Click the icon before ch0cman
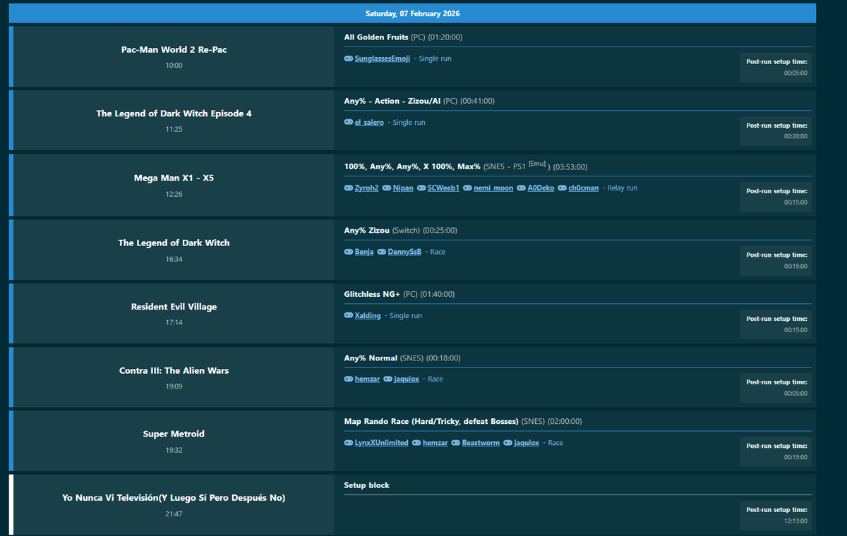This screenshot has width=847, height=536. tap(562, 188)
